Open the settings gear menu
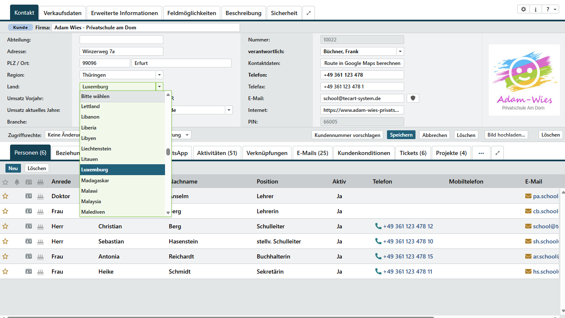The width and height of the screenshot is (565, 318). pyautogui.click(x=524, y=9)
